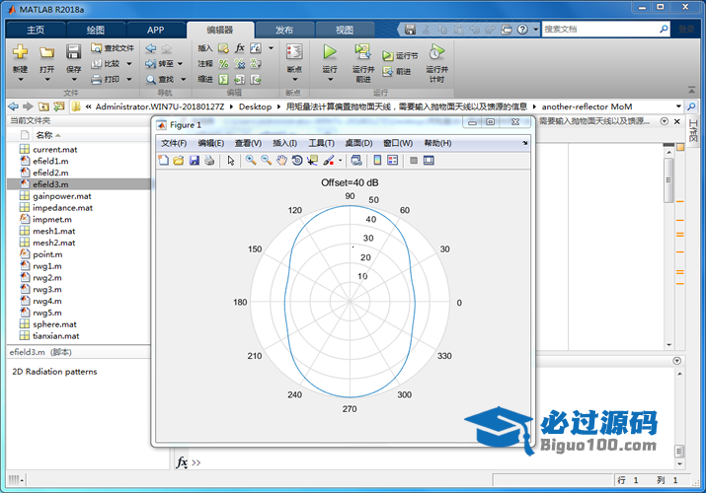The width and height of the screenshot is (706, 493).
Task: Select the Data Cursor tool in Figure
Action: [x=312, y=160]
